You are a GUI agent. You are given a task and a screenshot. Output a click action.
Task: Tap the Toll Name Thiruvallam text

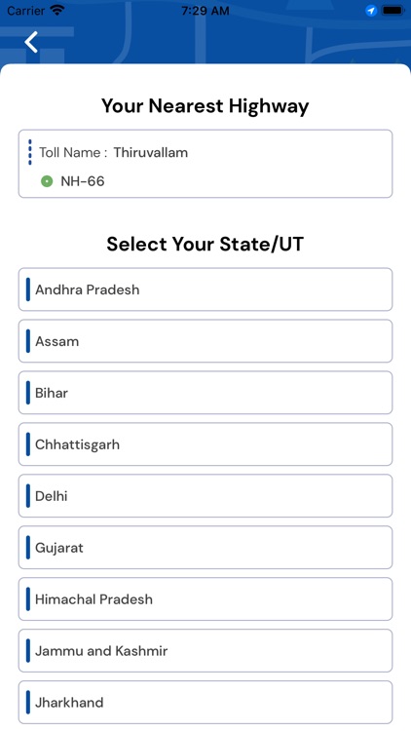(113, 152)
